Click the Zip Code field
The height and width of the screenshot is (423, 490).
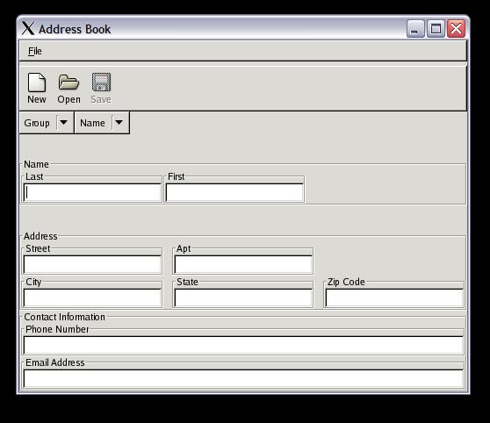tap(394, 298)
